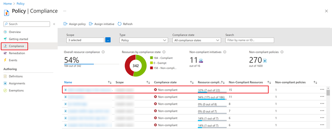Viewport: 332px width, 129px height.
Task: Click the Assign initiative button
Action: coord(102,24)
